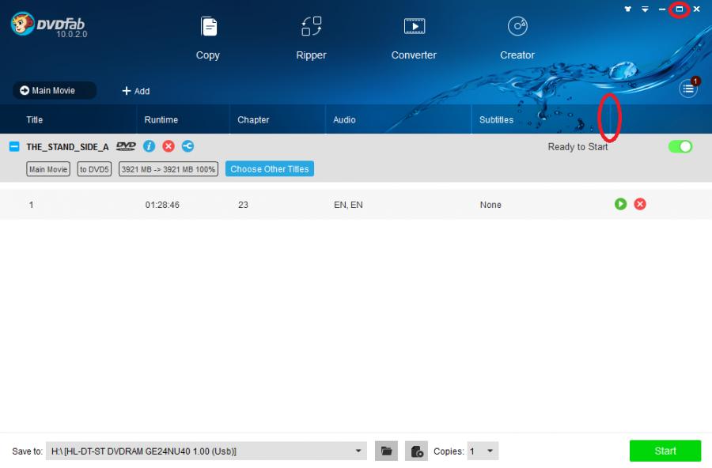The width and height of the screenshot is (712, 468).
Task: Open the Converter module tab
Action: (414, 38)
